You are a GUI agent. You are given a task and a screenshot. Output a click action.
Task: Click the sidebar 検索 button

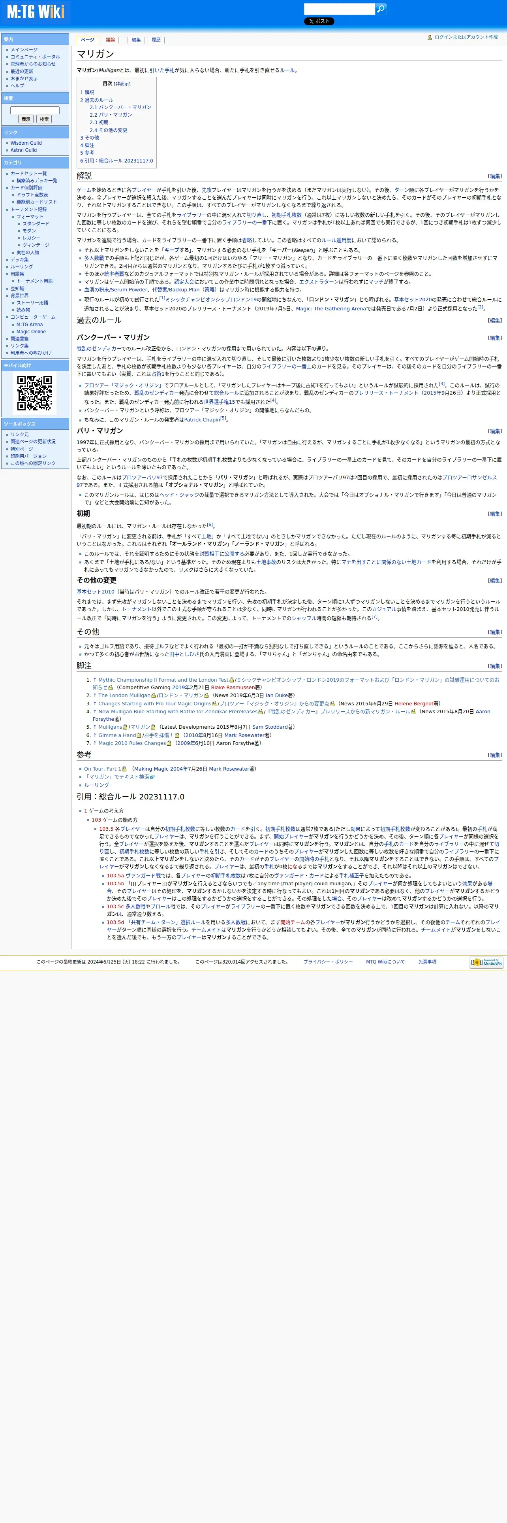[44, 119]
